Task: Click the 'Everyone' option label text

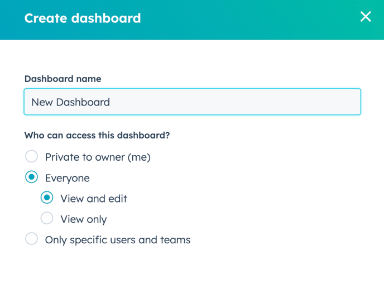Action: coord(68,178)
